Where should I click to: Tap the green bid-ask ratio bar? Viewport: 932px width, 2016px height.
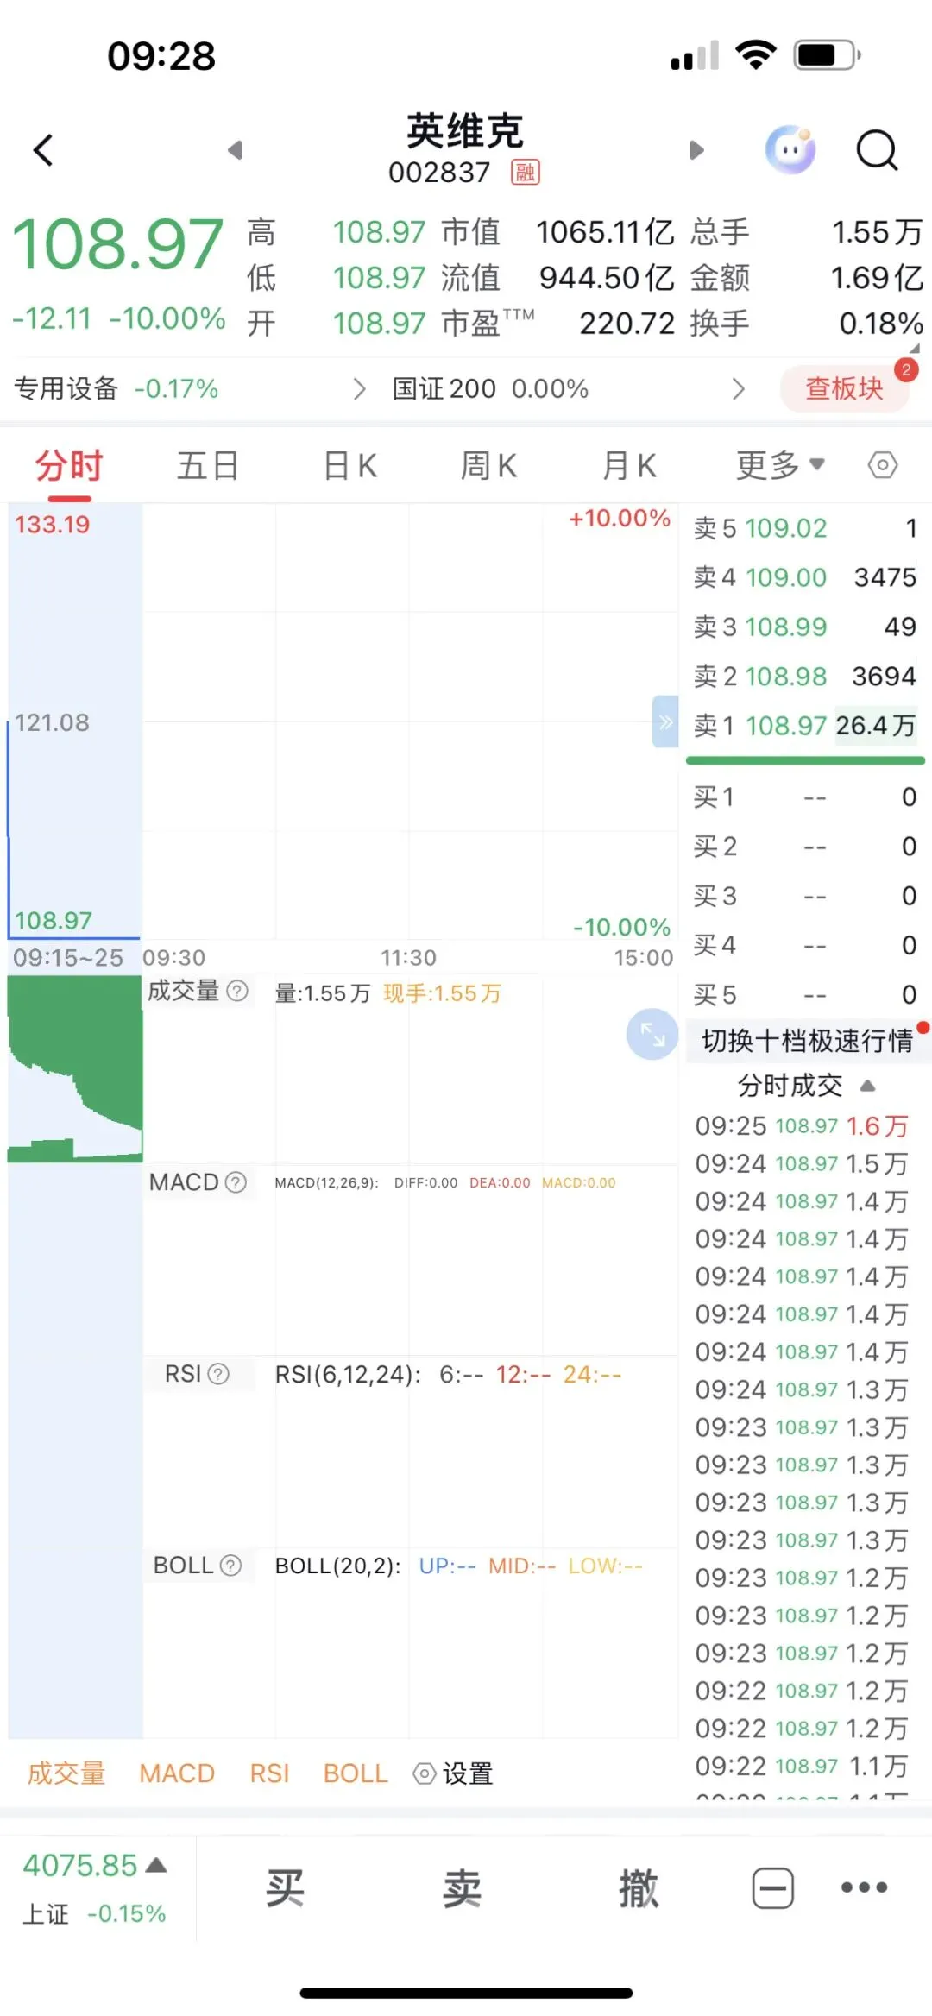(x=805, y=760)
